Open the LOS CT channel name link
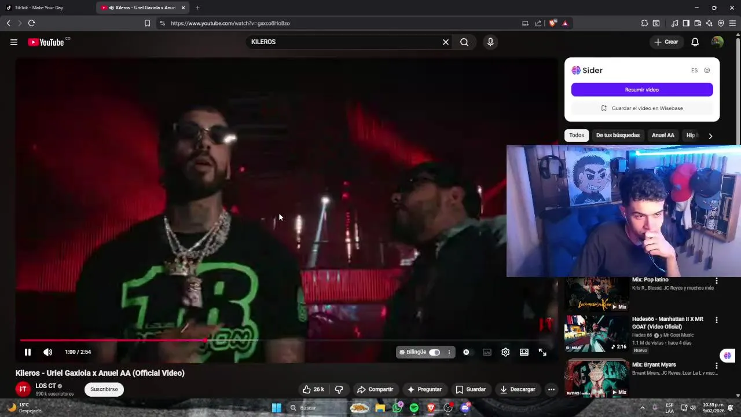 46,386
